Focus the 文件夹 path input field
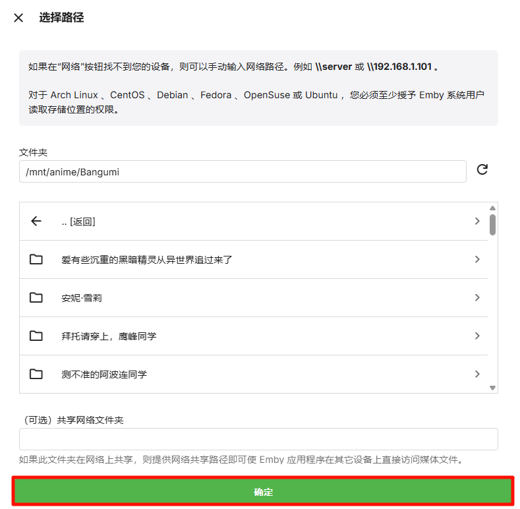The width and height of the screenshot is (520, 509). 243,171
